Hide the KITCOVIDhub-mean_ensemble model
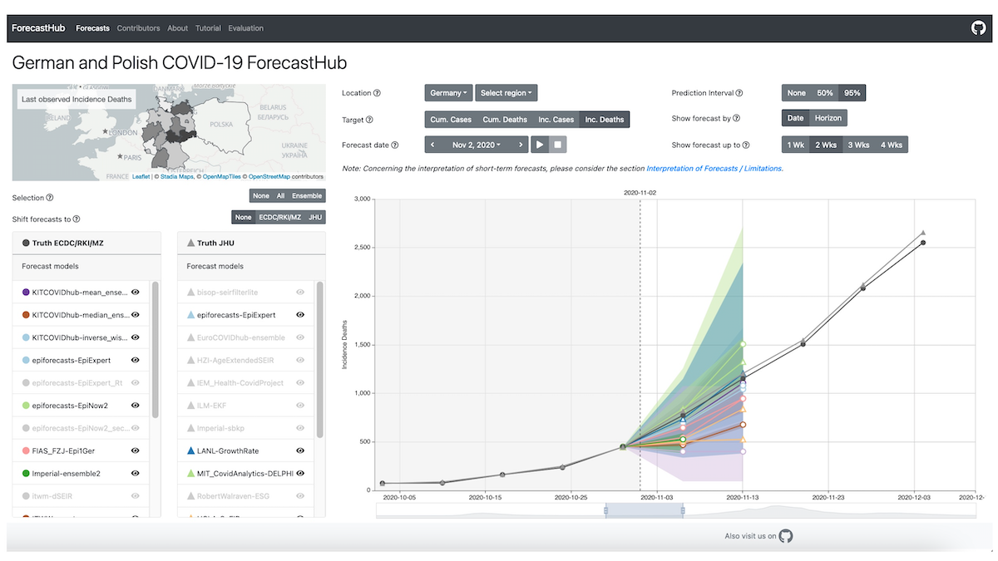 135,293
